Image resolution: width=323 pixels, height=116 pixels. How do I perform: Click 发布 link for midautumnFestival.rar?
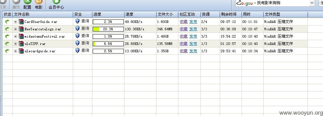click(x=193, y=36)
